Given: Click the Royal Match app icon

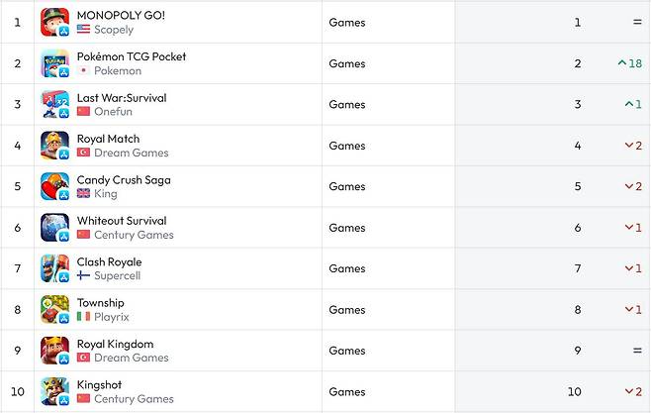Looking at the screenshot, I should (x=54, y=146).
